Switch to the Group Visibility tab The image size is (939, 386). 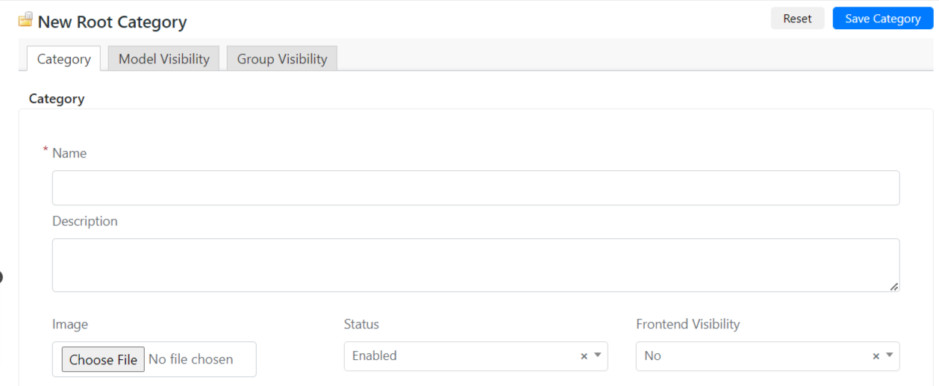(x=282, y=59)
